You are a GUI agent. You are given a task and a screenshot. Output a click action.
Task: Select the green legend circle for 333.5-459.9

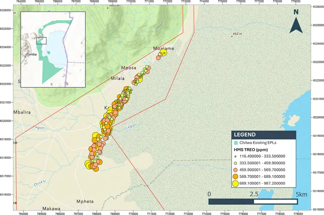click(236, 163)
